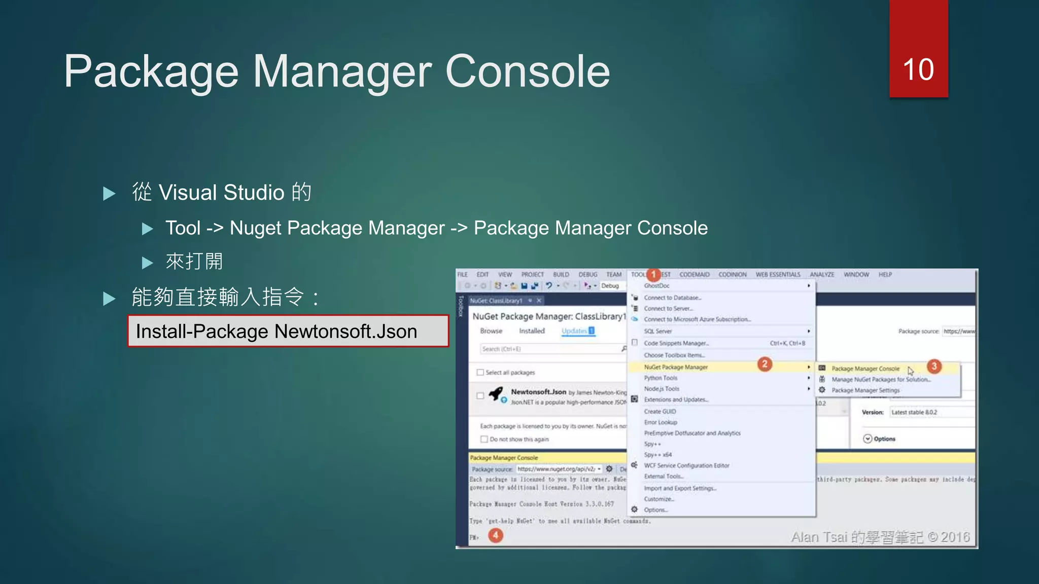Screen dimensions: 1039x584
Task: Click the Package Manager Settings gear icon
Action: click(822, 390)
